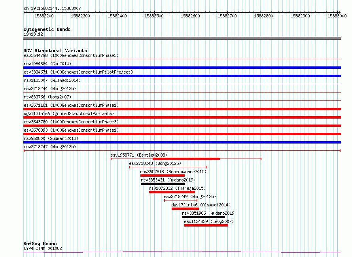The height and width of the screenshot is (257, 352).
Task: Click esv2671181 1000GenomesConsortiumPhase1 label
Action: 71,105
